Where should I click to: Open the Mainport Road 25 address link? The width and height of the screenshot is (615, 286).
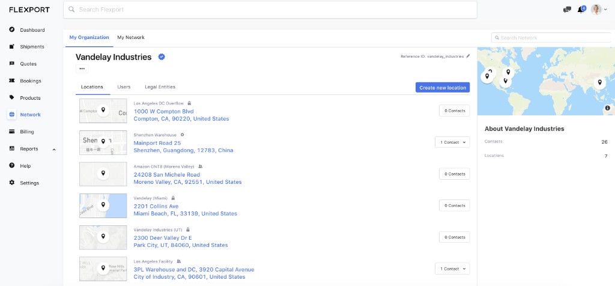157,143
